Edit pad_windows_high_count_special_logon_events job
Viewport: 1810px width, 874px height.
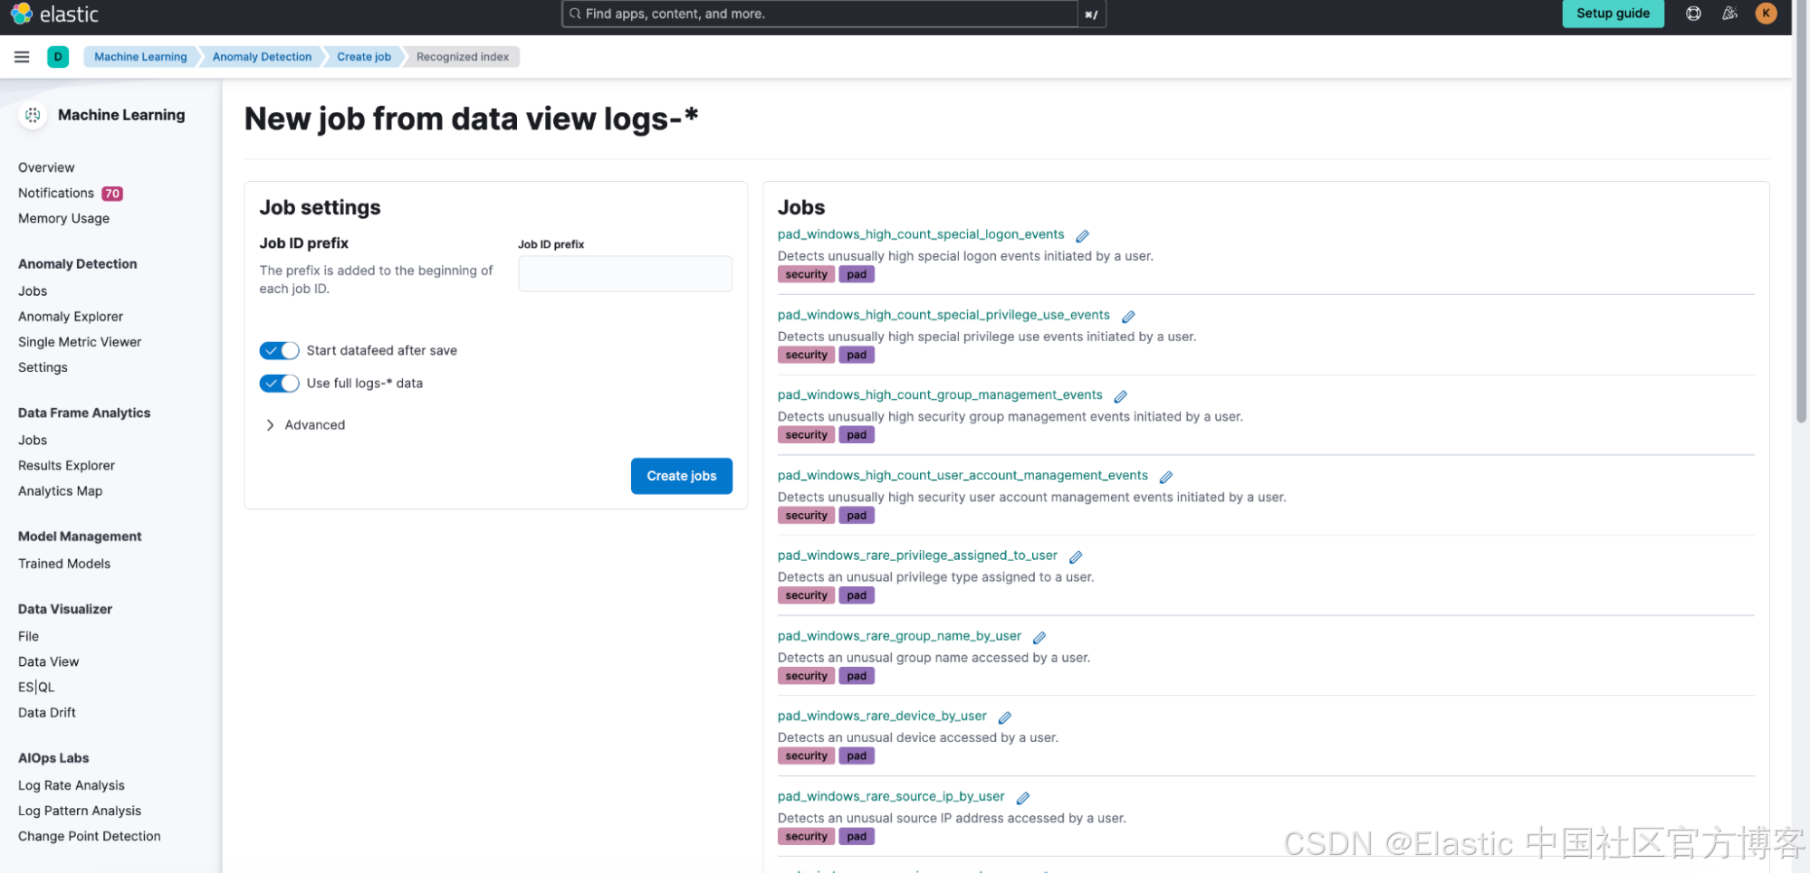(1082, 236)
